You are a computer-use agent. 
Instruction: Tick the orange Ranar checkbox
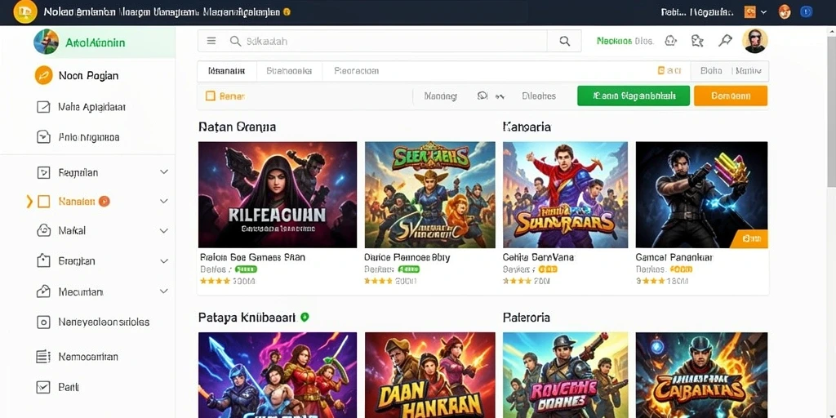pyautogui.click(x=210, y=96)
